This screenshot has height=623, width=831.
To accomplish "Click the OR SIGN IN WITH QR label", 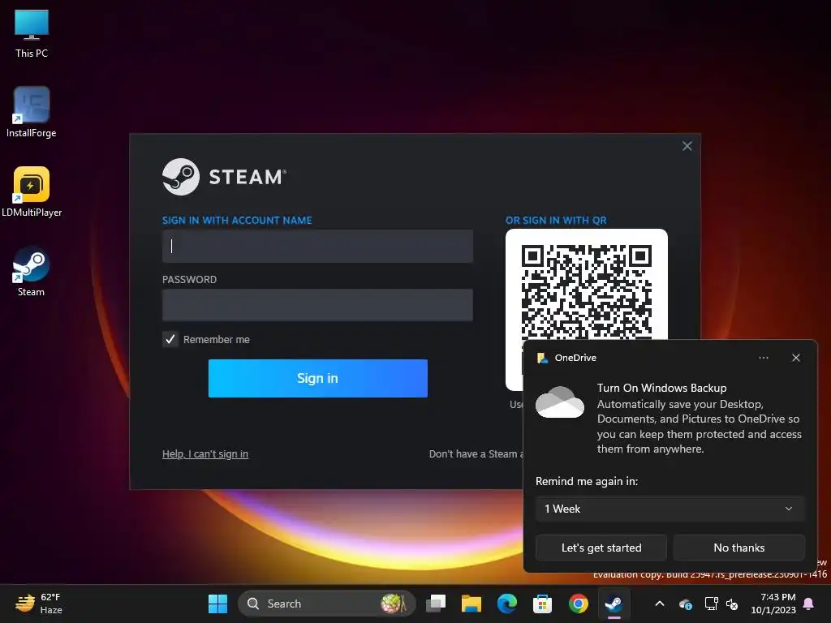I will pyautogui.click(x=556, y=221).
